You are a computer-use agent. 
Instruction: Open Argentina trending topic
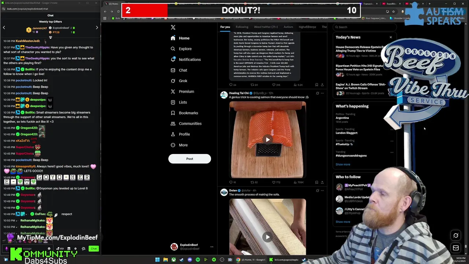[342, 118]
